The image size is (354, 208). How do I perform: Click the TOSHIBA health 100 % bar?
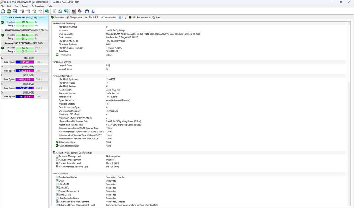[x=25, y=22]
